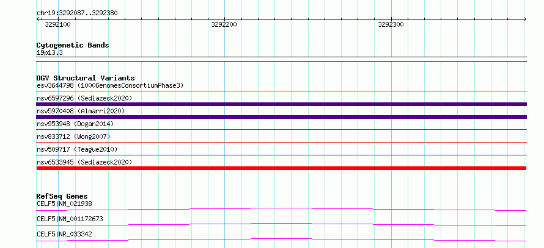544x248 pixels.
Task: Open the RefSeq Genes track heading
Action: tap(62, 196)
